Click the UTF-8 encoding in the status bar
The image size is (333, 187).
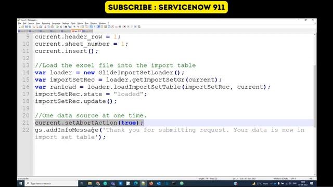point(293,179)
